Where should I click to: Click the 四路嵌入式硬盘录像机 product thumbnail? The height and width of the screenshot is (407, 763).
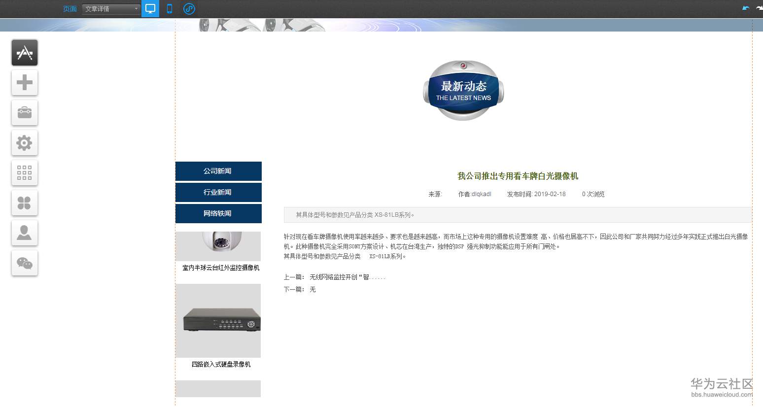218,321
